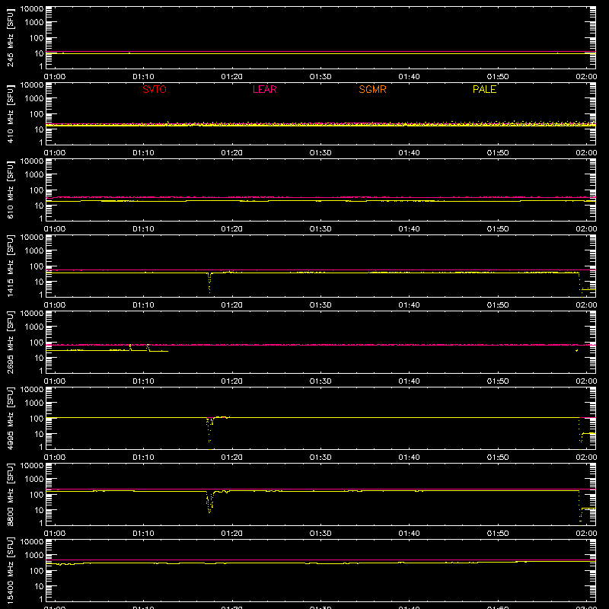Click the SGMR station label

pyautogui.click(x=372, y=89)
